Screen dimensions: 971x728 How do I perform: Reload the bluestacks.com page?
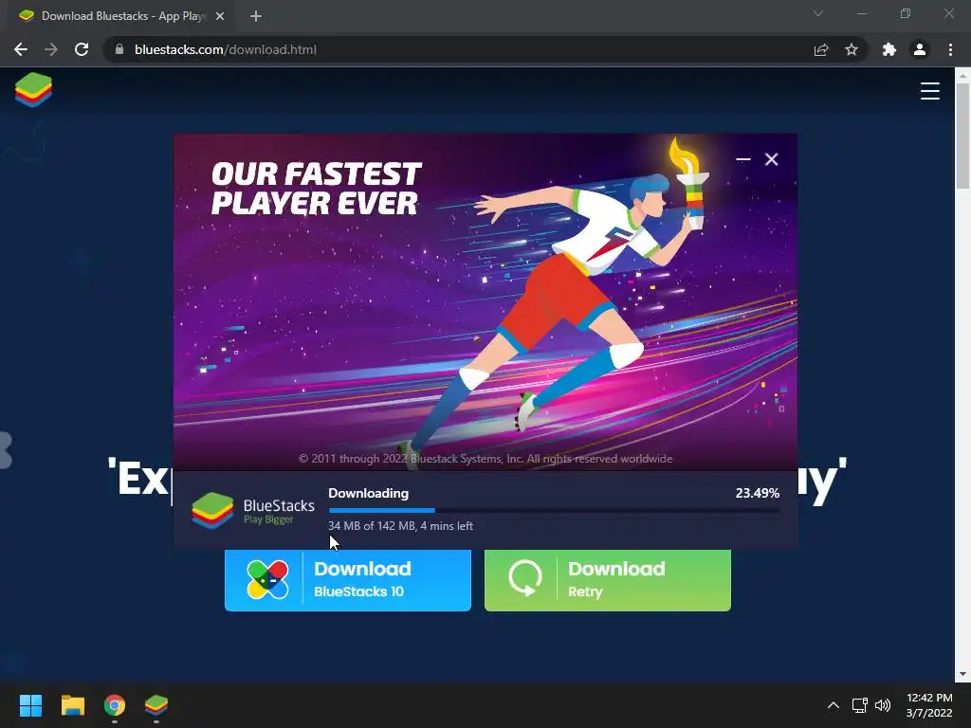[82, 49]
